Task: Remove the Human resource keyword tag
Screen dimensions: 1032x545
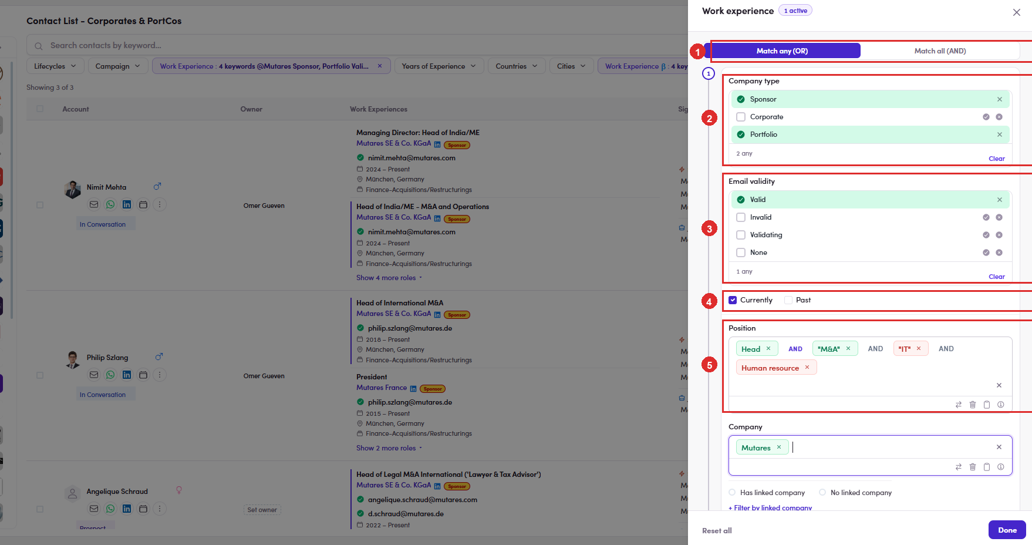Action: [x=807, y=368]
